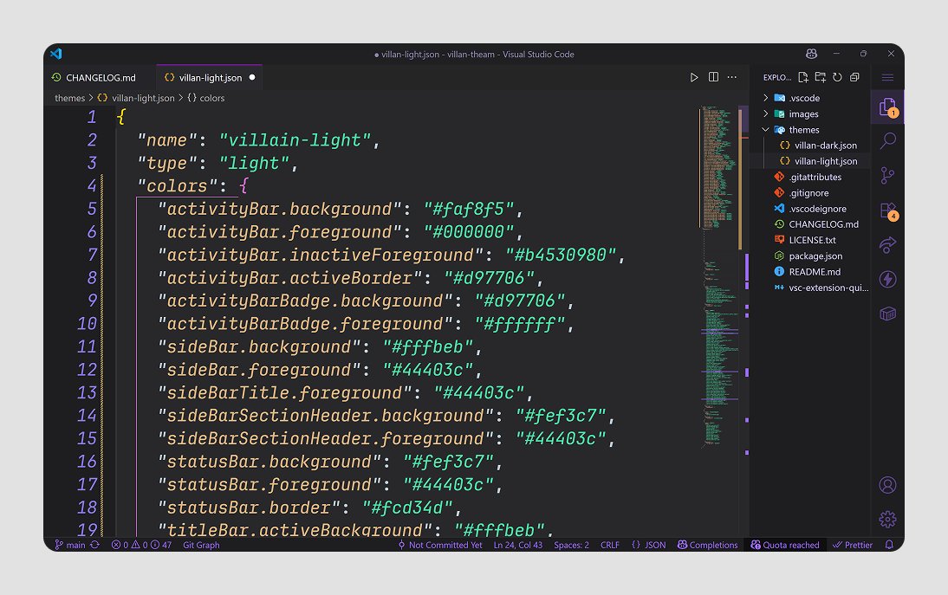
Task: Open the vsc-extension-qui... file in Explorer
Action: tap(828, 288)
